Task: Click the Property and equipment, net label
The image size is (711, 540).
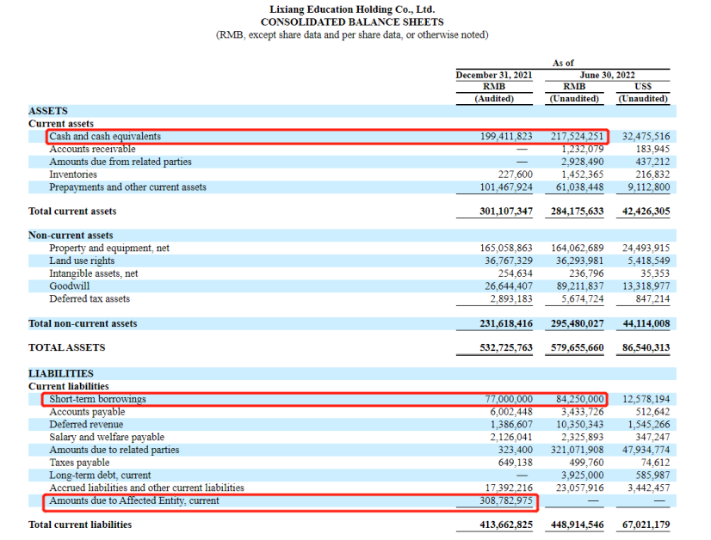Action: click(x=109, y=249)
